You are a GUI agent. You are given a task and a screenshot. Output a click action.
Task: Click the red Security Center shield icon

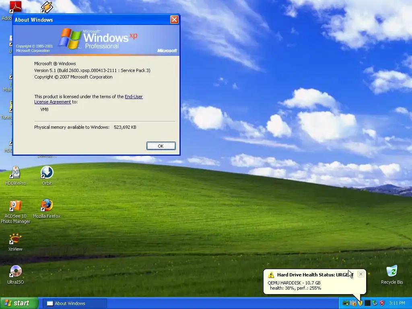click(x=382, y=303)
